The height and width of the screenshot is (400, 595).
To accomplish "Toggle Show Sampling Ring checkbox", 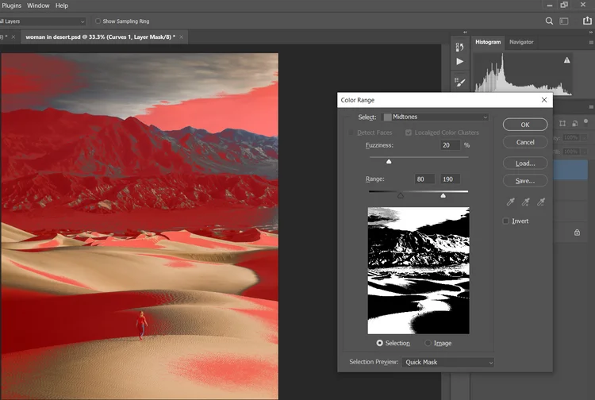I will (x=98, y=21).
